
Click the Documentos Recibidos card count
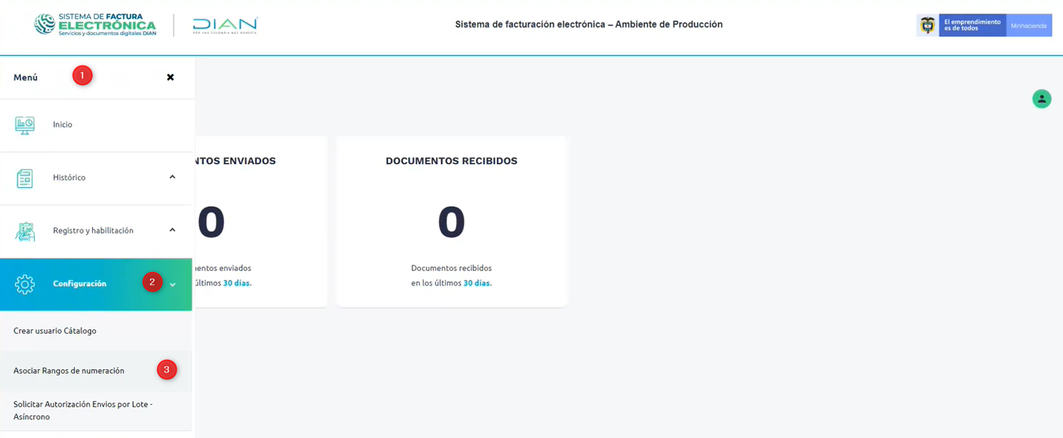tap(451, 223)
